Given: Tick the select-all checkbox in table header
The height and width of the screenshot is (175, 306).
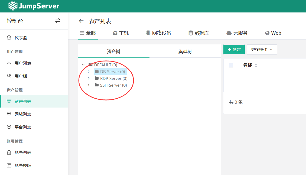Looking at the screenshot, I should pos(231,65).
